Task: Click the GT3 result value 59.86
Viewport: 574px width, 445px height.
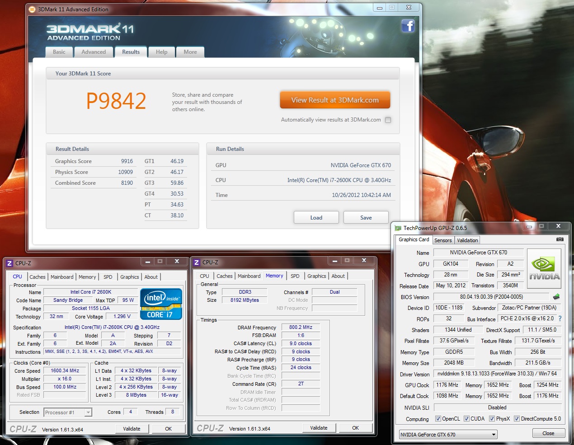Action: point(177,183)
